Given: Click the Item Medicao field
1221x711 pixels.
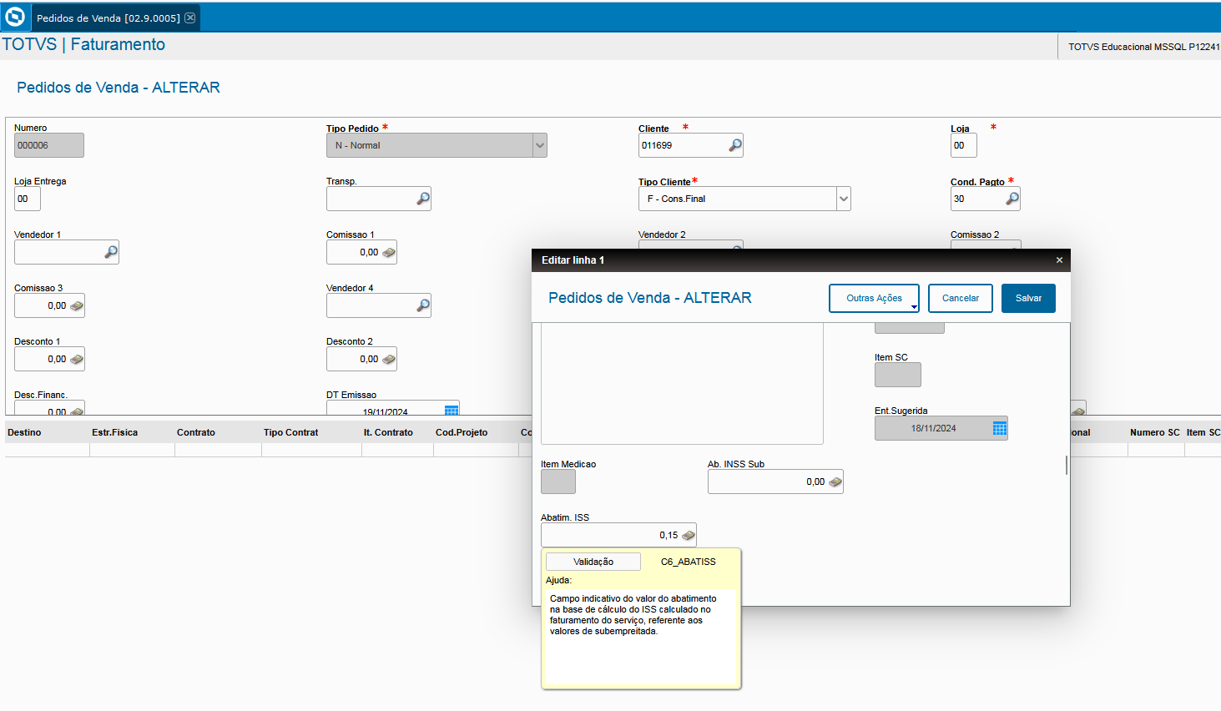Looking at the screenshot, I should coord(558,482).
